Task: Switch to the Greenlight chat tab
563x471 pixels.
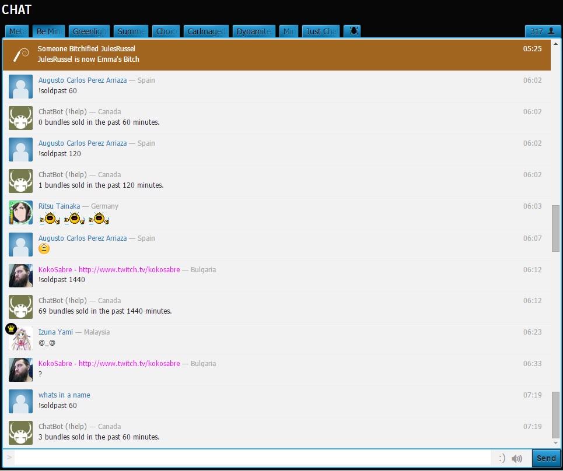Action: [89, 31]
